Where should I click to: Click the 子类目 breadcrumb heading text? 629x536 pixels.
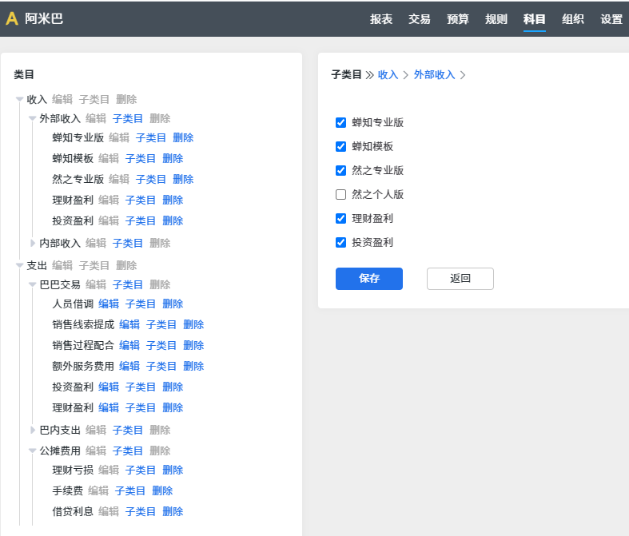pyautogui.click(x=346, y=74)
